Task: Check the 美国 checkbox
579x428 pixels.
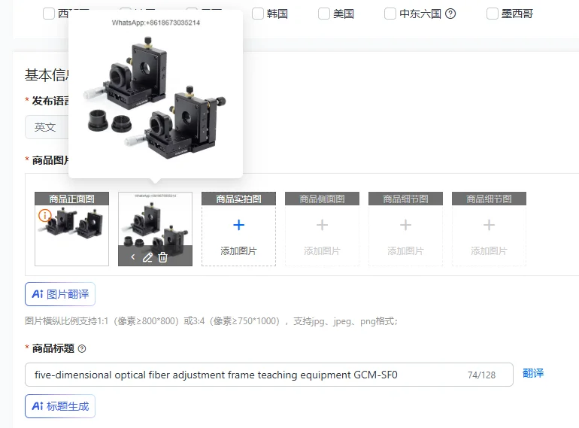Action: click(x=324, y=14)
